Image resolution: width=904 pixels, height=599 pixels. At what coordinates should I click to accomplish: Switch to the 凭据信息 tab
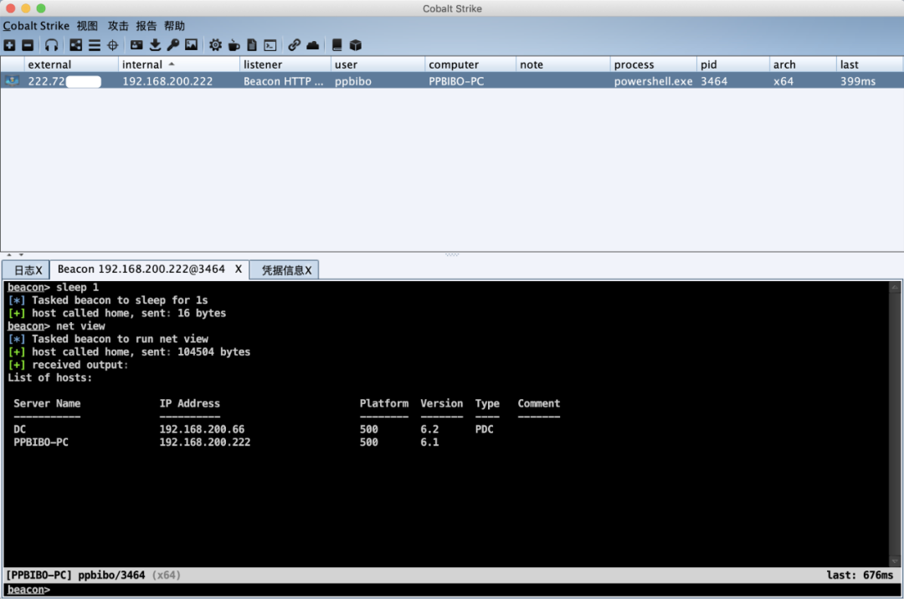pyautogui.click(x=285, y=270)
